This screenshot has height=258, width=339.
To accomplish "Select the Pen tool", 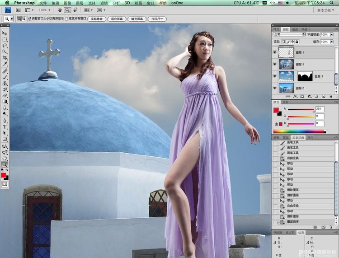I will coord(5,121).
